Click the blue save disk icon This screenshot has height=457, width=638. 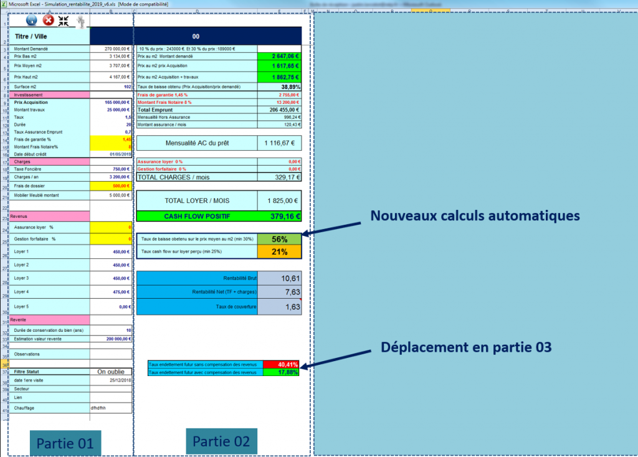click(x=32, y=20)
